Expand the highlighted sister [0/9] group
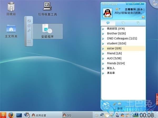Image resolution: width=158 pixels, height=118 pixels. coord(103,49)
